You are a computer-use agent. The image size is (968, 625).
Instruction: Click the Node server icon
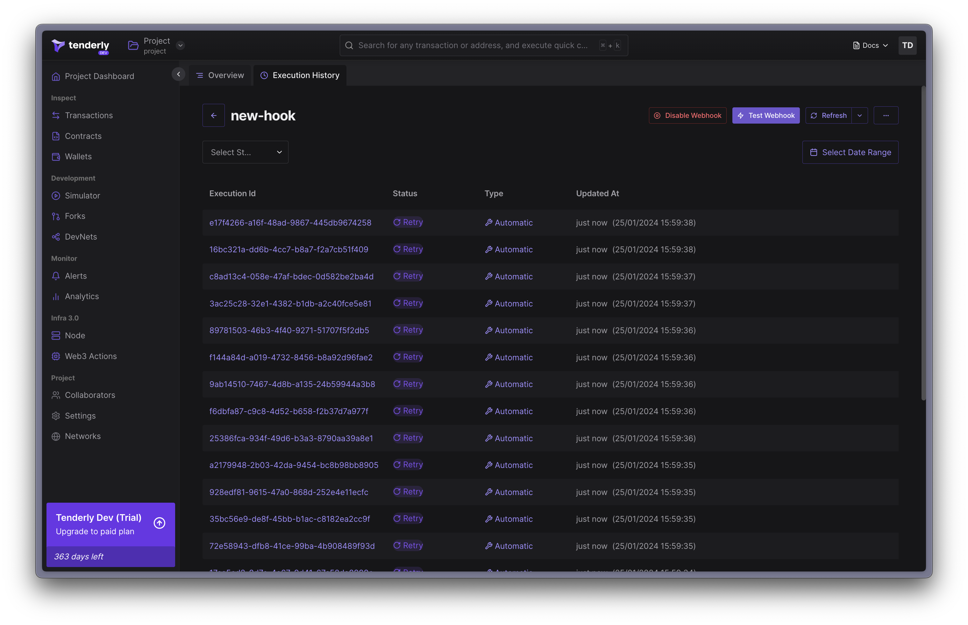coord(56,336)
